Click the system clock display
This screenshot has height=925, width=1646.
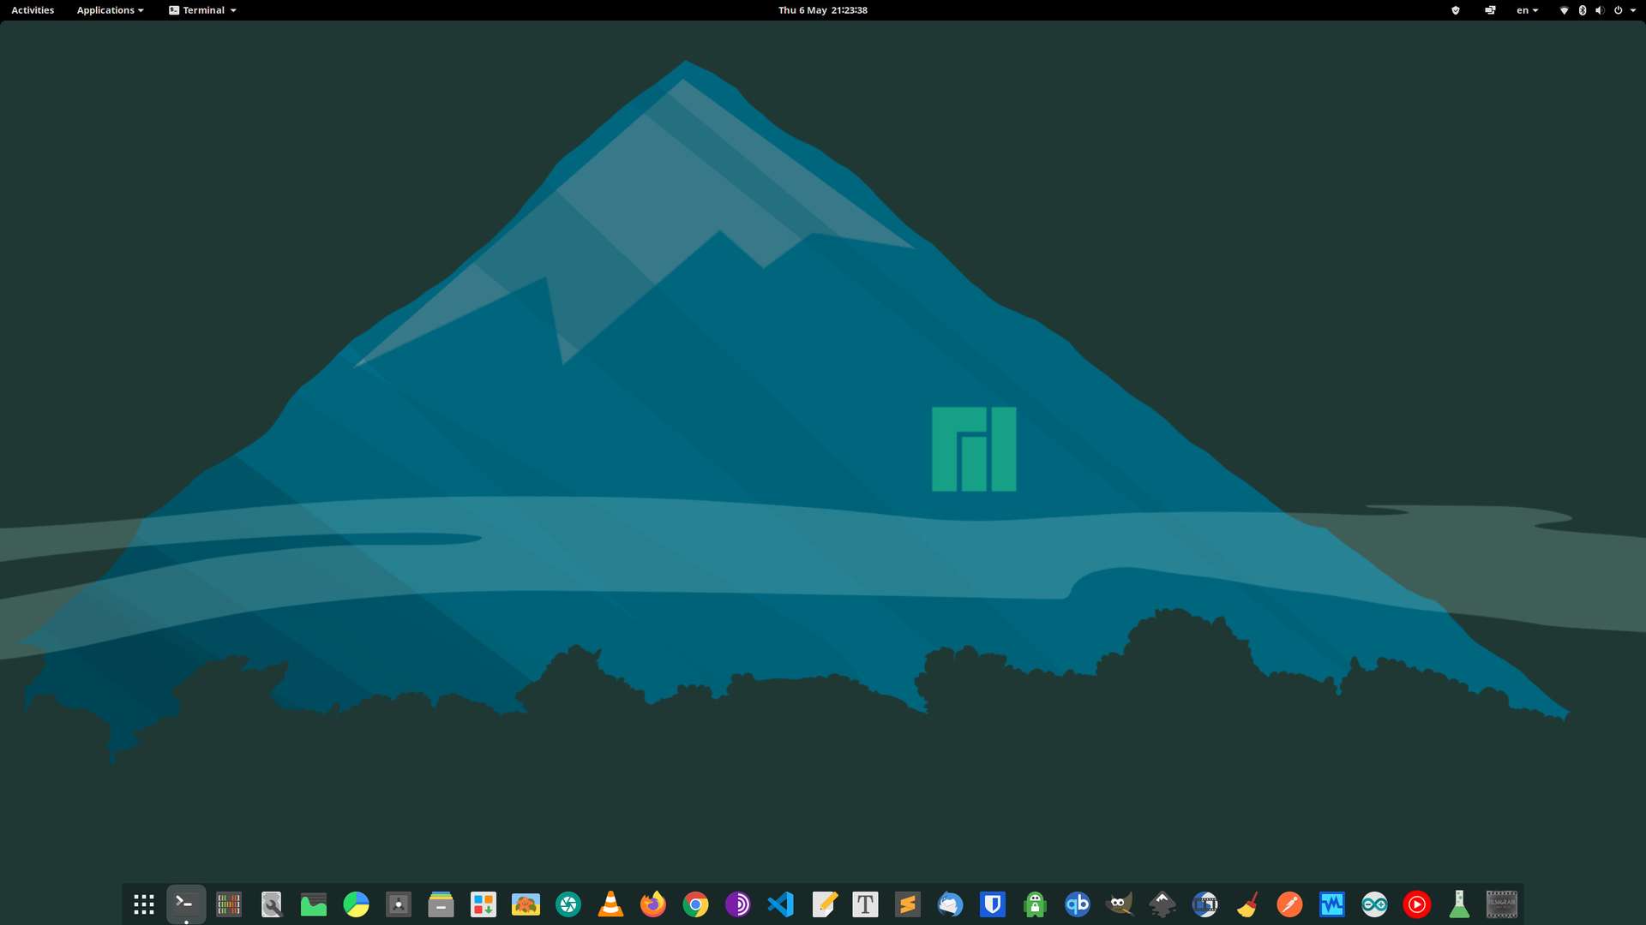pos(822,10)
